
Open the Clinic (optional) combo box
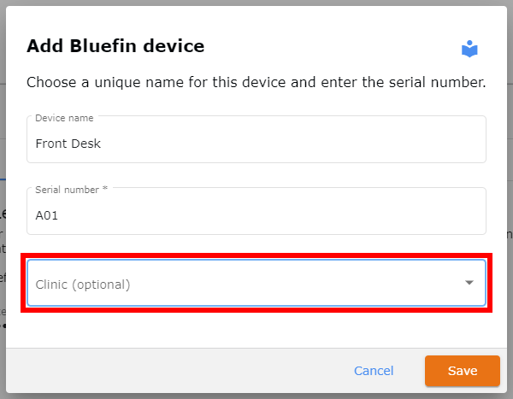point(256,283)
